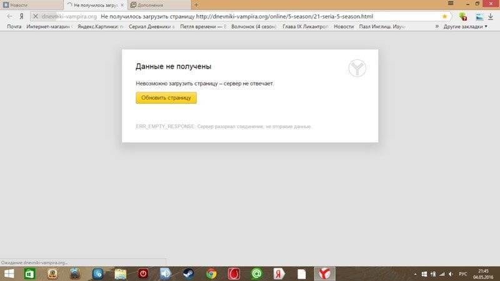Viewport: 500px width, 281px height.
Task: Open Steam from the taskbar
Action: (189, 274)
